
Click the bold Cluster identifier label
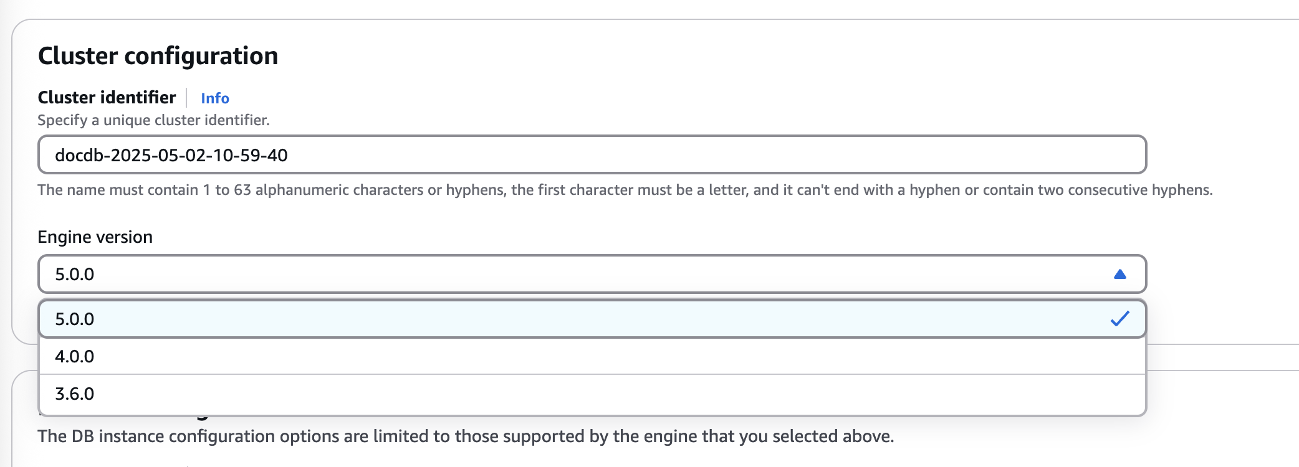pos(107,97)
